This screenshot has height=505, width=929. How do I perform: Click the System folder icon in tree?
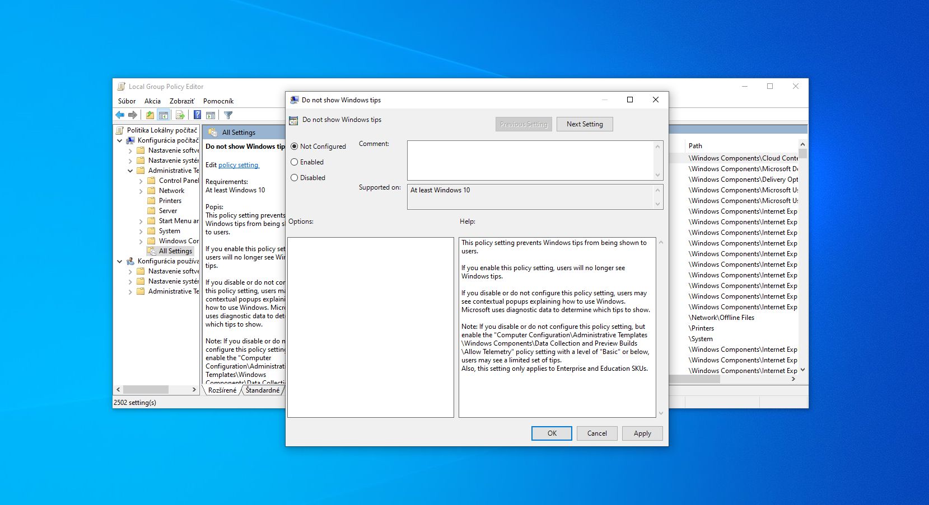(x=151, y=231)
